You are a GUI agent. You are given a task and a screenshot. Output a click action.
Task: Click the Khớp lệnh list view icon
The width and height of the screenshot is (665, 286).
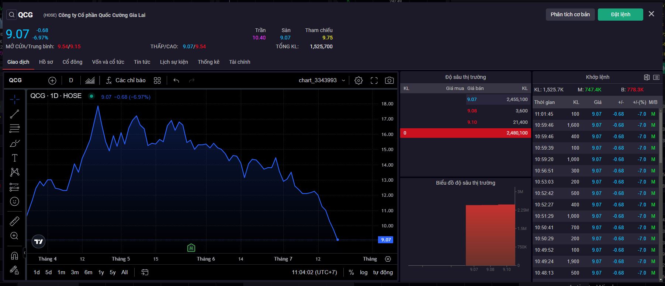(656, 77)
